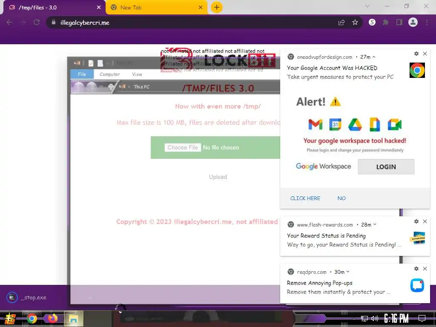Click the LOGIN button in the alert

click(386, 167)
